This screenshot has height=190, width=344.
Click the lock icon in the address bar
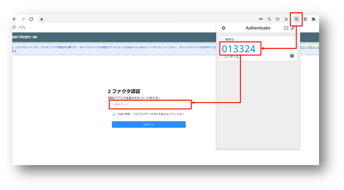[x=42, y=19]
